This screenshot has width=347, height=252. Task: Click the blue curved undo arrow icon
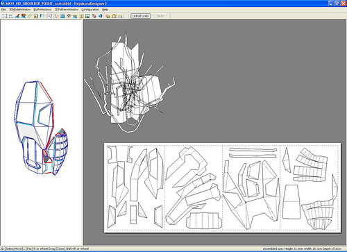pyautogui.click(x=100, y=16)
